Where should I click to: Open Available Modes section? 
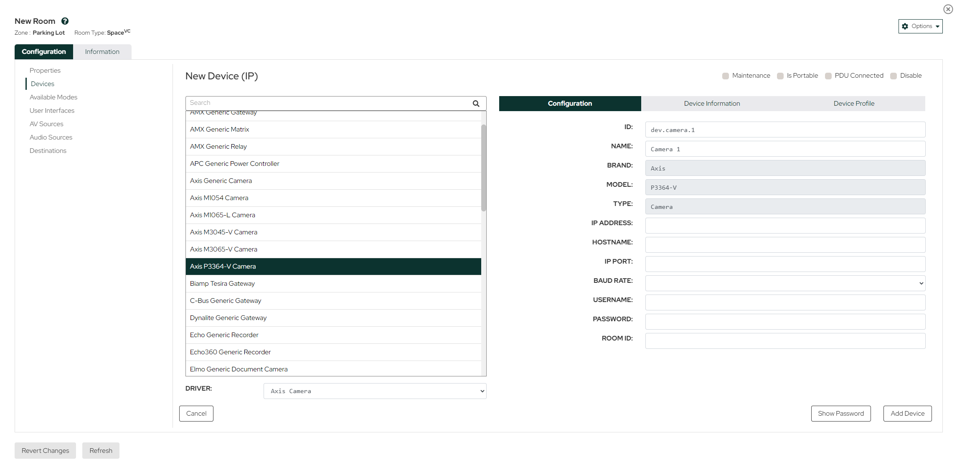(x=53, y=97)
